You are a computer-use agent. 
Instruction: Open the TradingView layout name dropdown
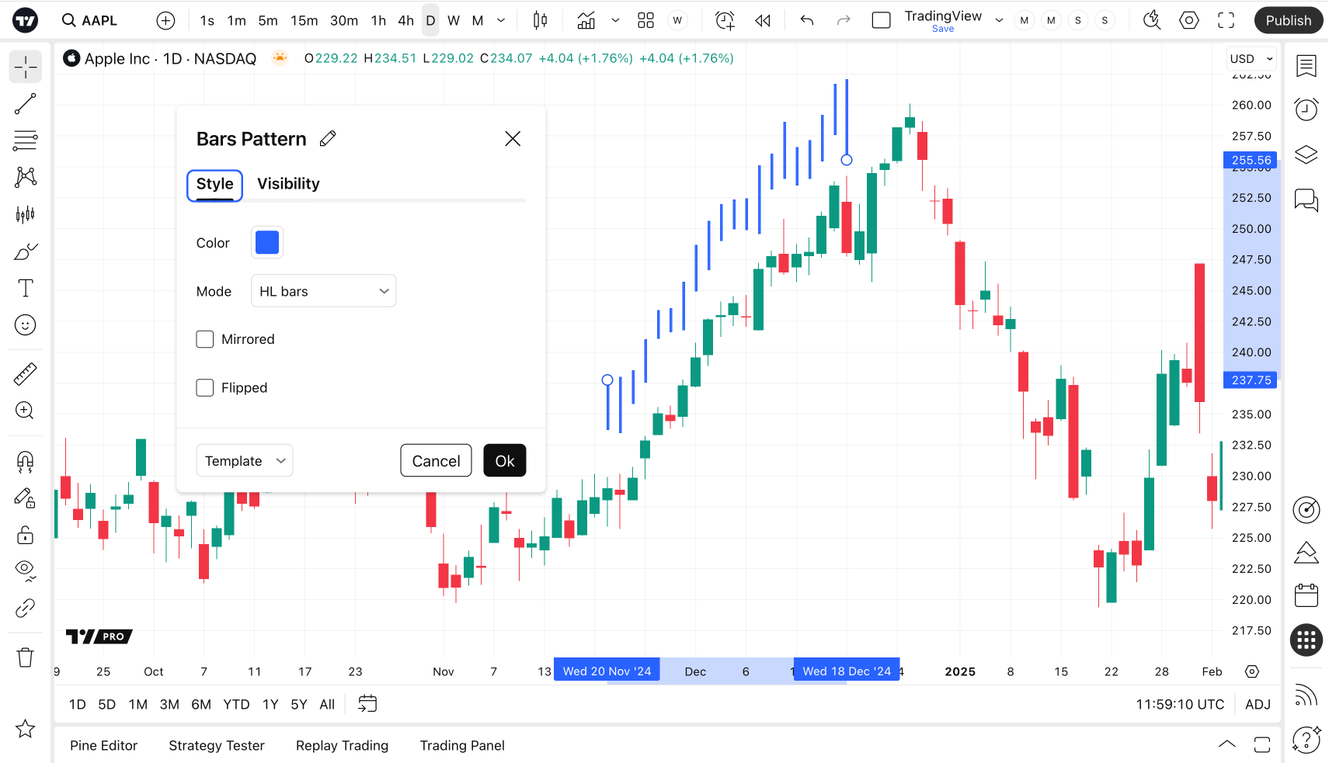999,20
